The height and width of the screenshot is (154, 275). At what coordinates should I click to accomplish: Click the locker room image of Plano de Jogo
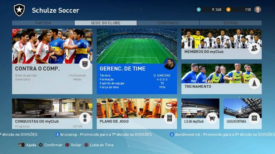[x=137, y=108]
